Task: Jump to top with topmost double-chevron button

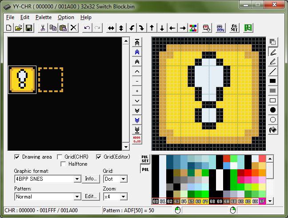Action: point(137,43)
